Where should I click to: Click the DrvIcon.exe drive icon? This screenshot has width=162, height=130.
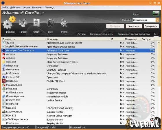coord(4,74)
